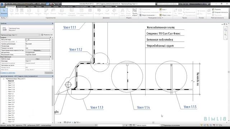This screenshot has height=129, width=230.
Task: Choose the Curtain Grid tool
Action: [x=82, y=12]
